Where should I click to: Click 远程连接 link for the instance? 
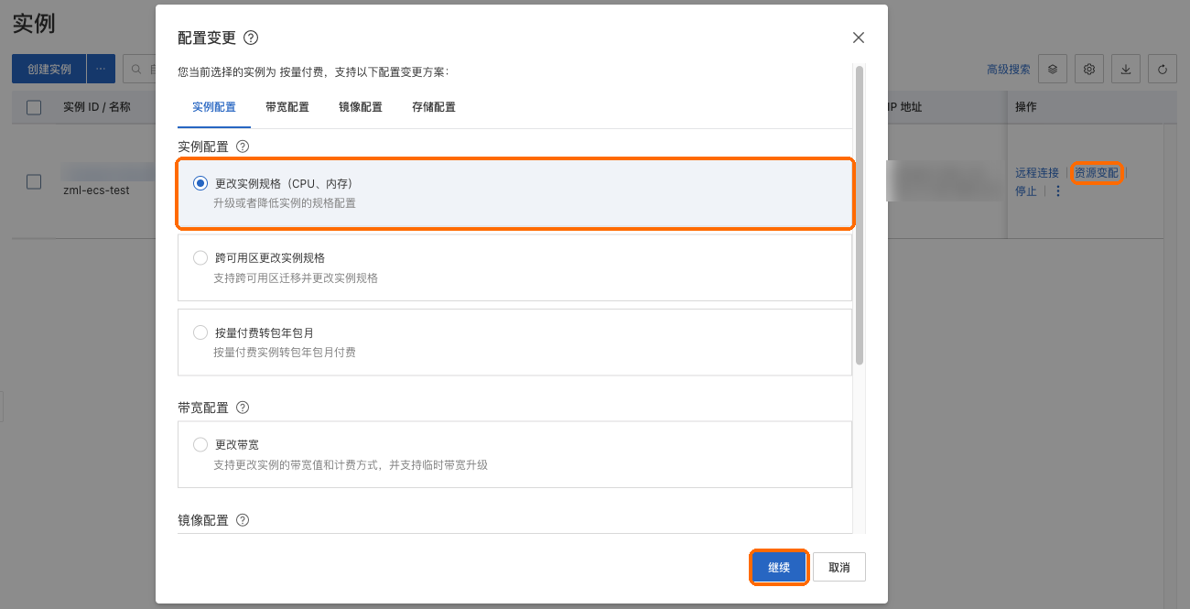point(1037,172)
